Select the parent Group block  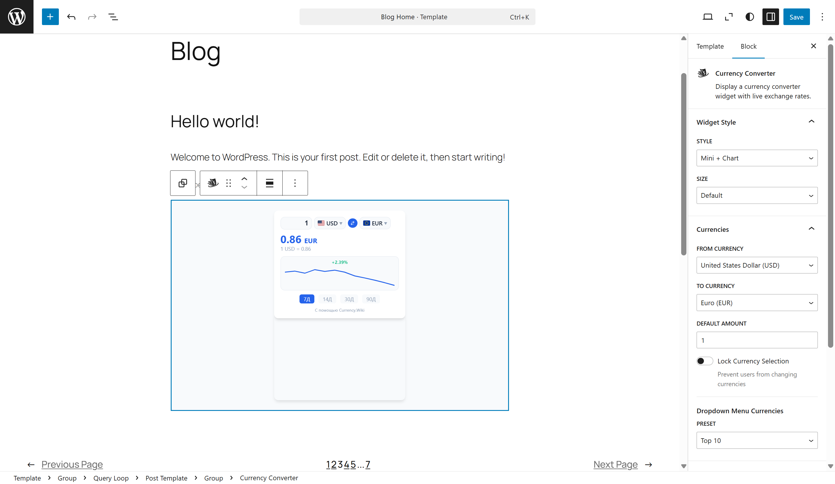pyautogui.click(x=183, y=183)
